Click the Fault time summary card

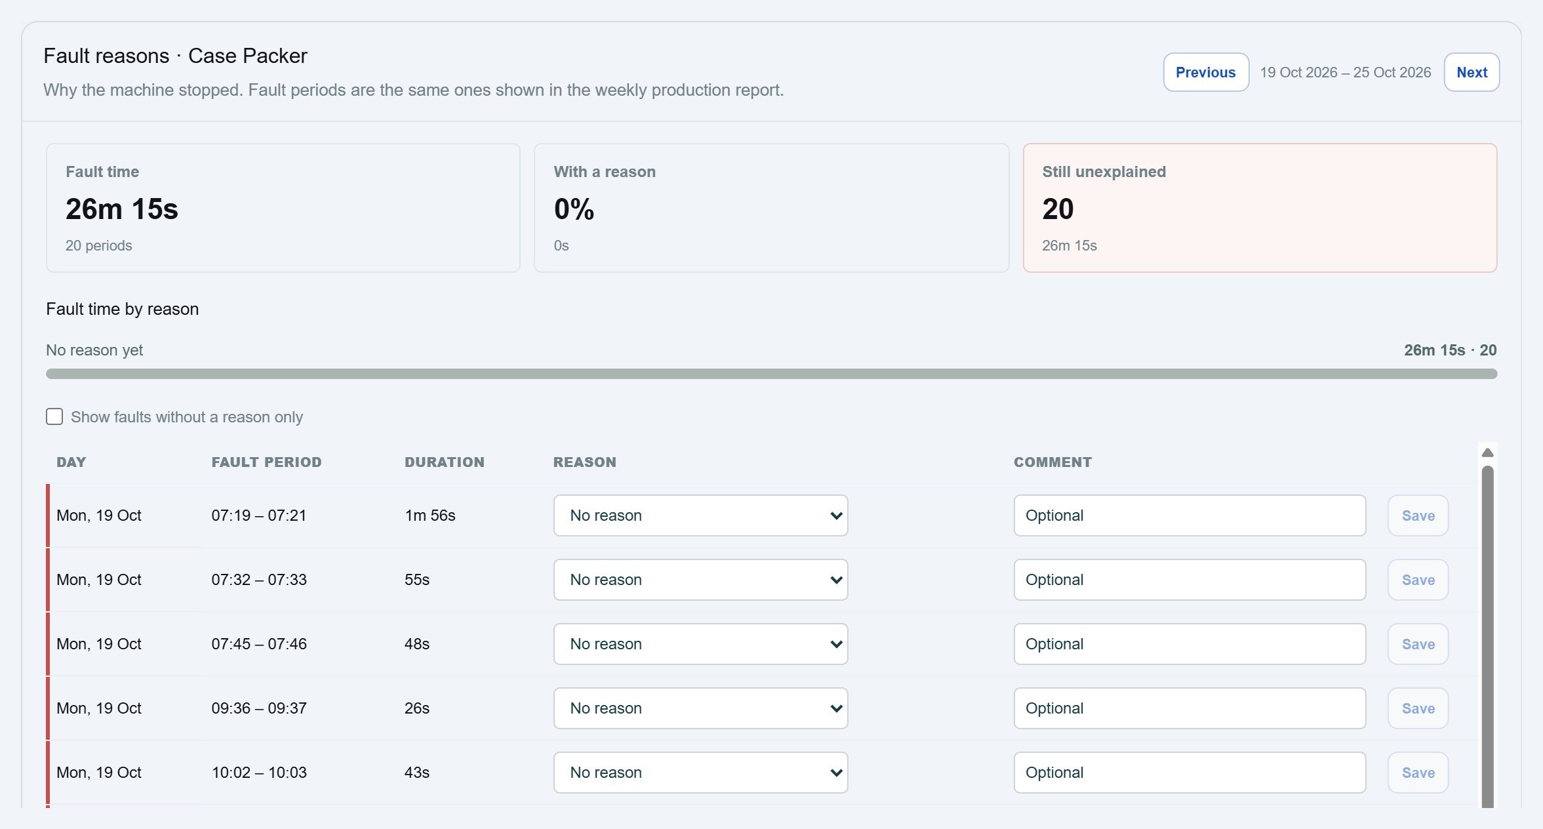click(283, 208)
